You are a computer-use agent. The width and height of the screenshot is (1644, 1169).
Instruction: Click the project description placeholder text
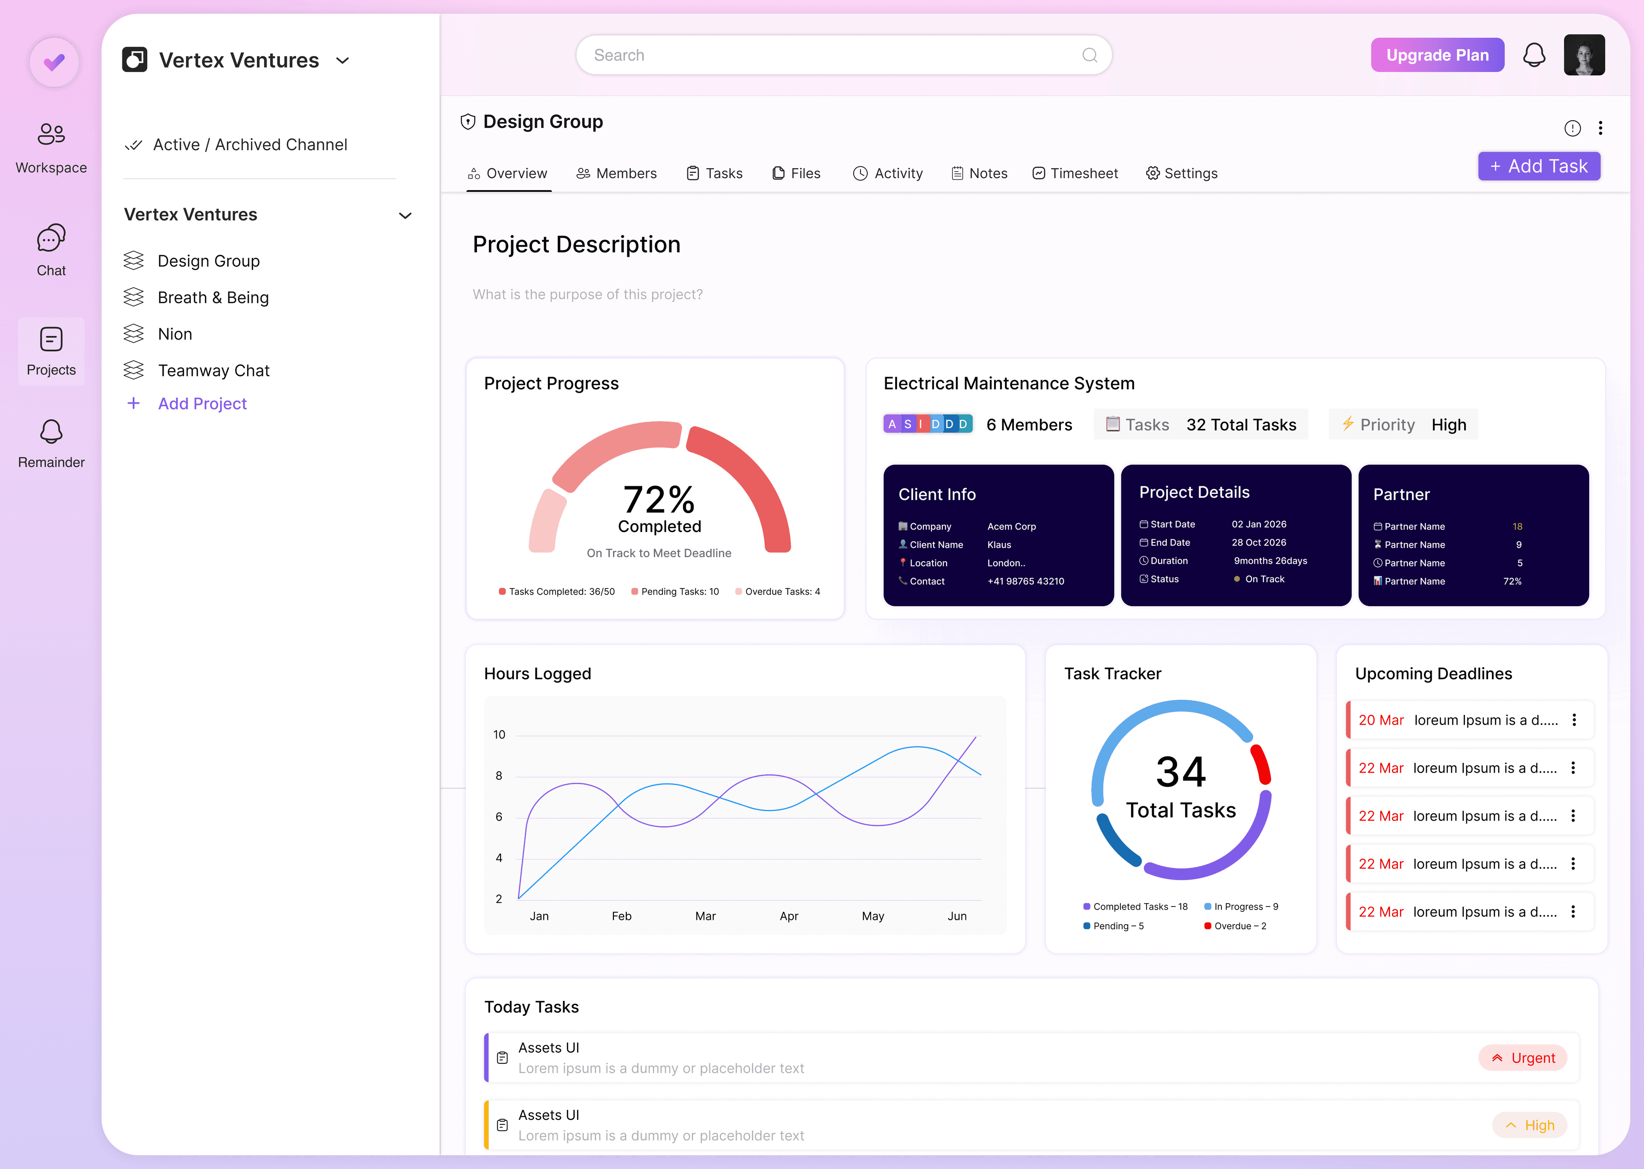pyautogui.click(x=587, y=294)
